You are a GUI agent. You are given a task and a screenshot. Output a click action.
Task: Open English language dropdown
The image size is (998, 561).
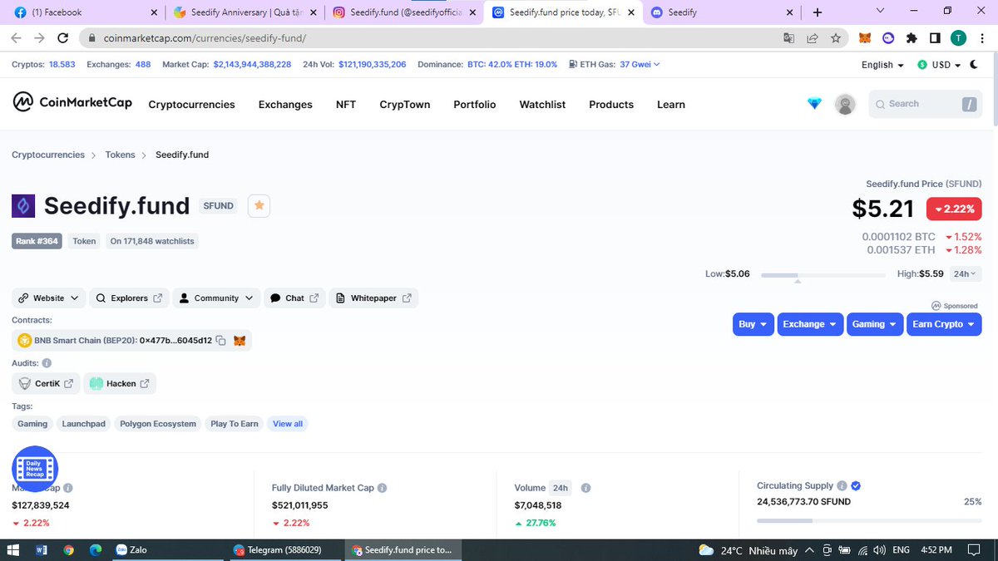click(x=883, y=65)
